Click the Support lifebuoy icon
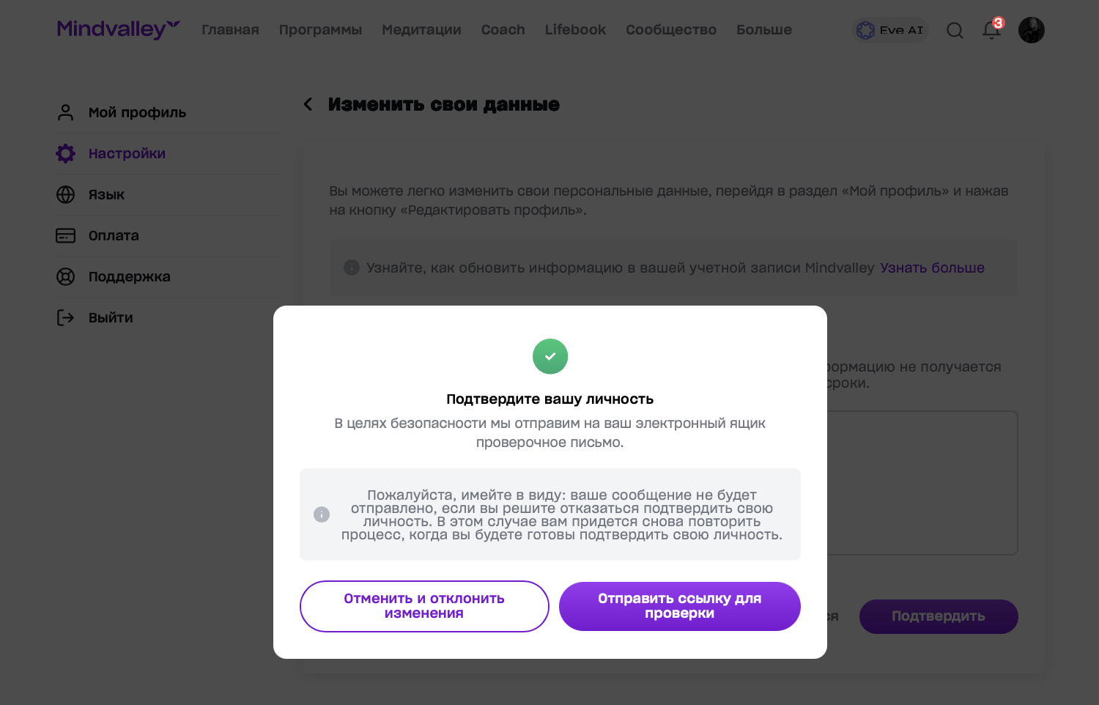1099x705 pixels. (66, 276)
